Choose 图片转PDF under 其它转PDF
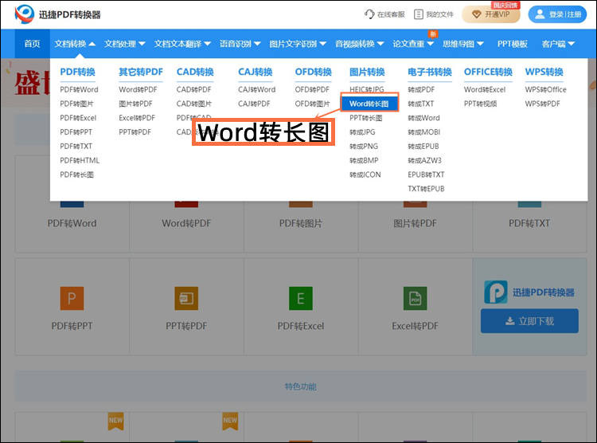Screen dimensions: 597x443 tap(135, 104)
